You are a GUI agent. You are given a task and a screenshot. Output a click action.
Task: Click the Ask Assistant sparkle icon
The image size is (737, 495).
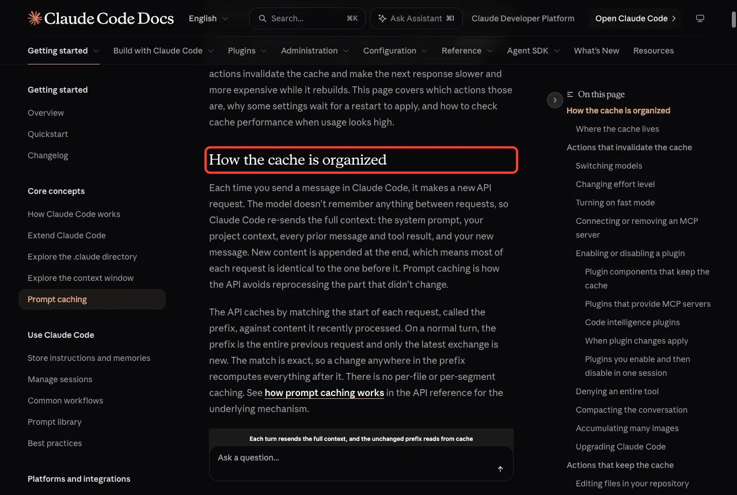click(x=382, y=18)
